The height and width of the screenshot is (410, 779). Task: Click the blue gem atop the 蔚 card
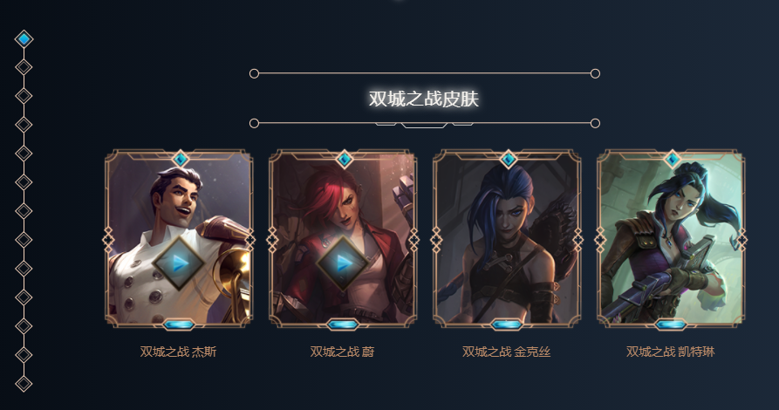pyautogui.click(x=345, y=159)
